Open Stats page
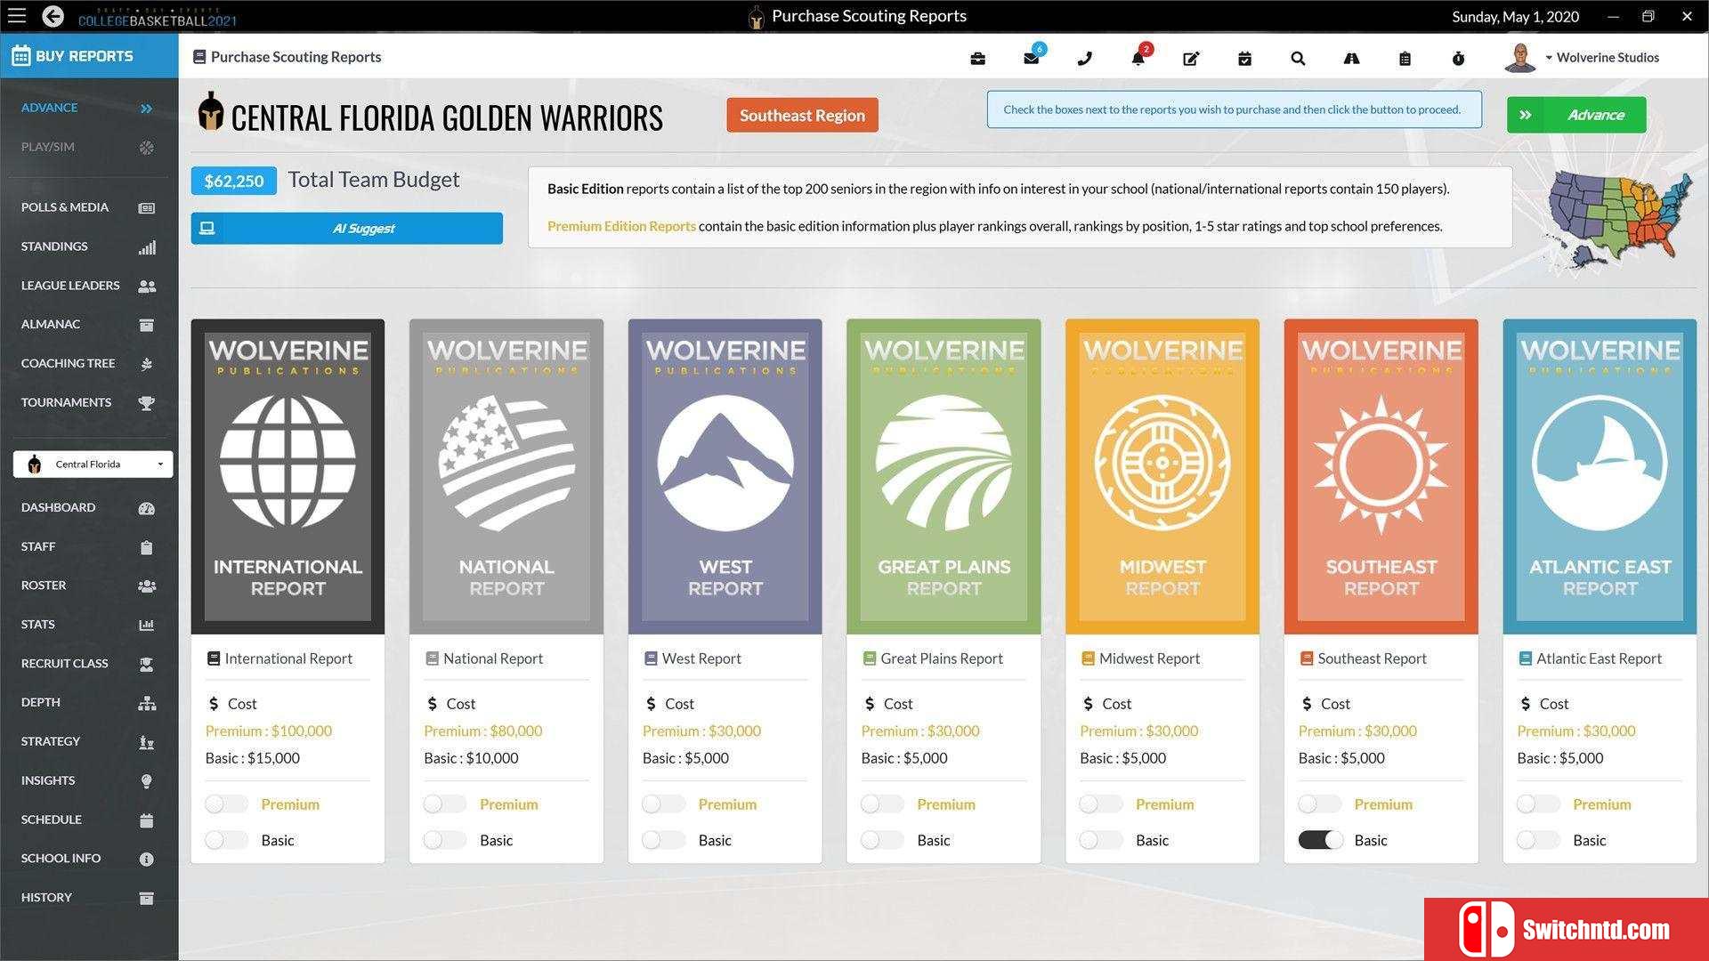 89,625
